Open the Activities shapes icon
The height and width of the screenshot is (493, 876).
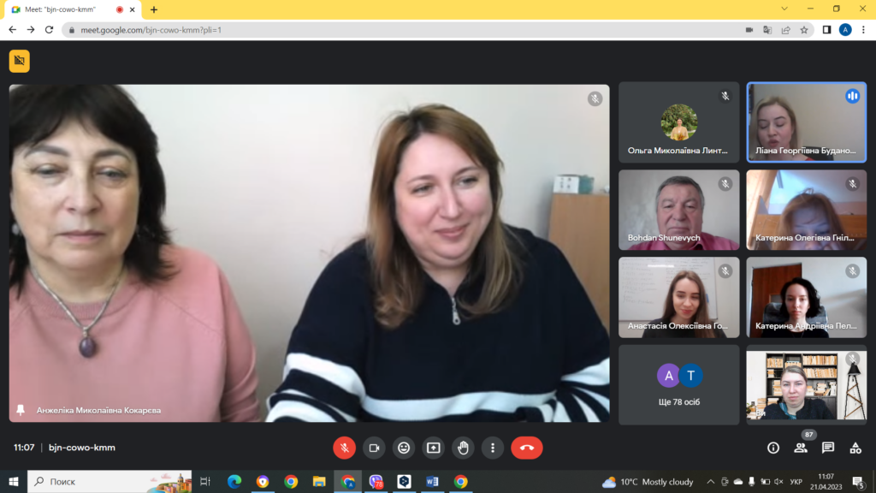coord(855,448)
